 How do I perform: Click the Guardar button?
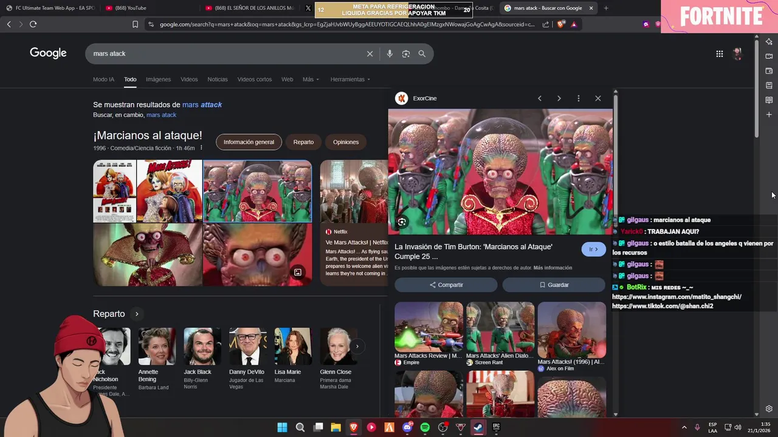pos(554,285)
